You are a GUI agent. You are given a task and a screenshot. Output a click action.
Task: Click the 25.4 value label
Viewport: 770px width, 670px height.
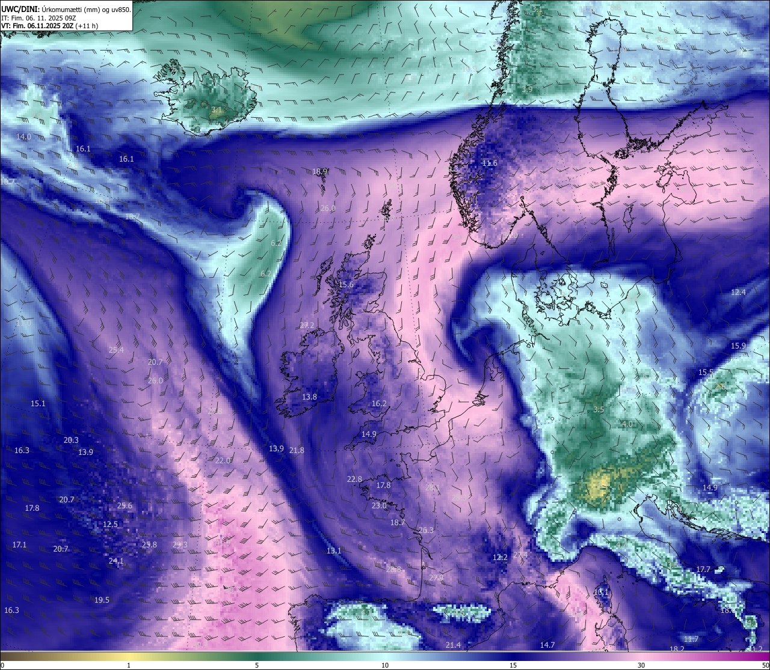coord(116,350)
